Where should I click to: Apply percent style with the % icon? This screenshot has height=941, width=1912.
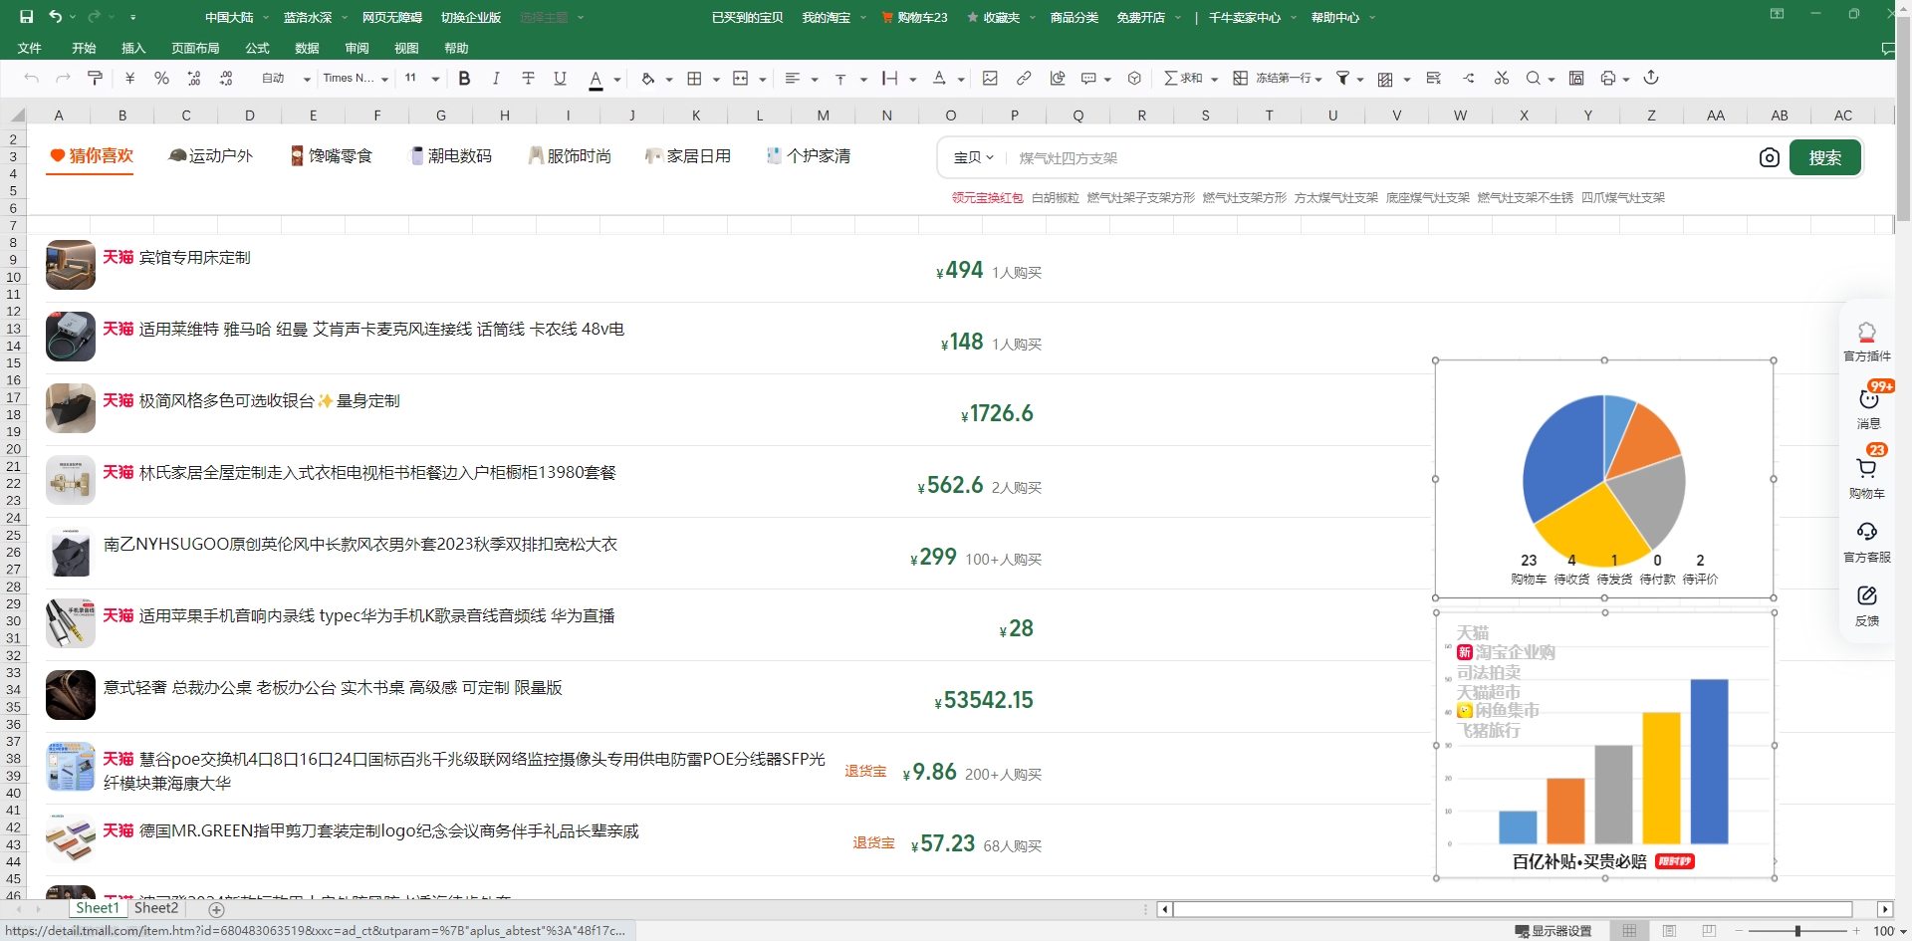click(x=161, y=78)
